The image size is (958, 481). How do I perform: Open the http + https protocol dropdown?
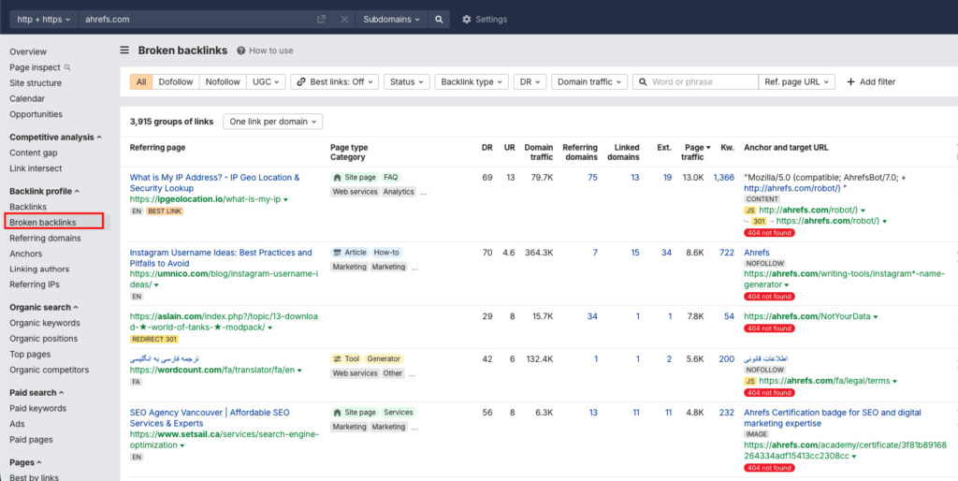point(43,19)
